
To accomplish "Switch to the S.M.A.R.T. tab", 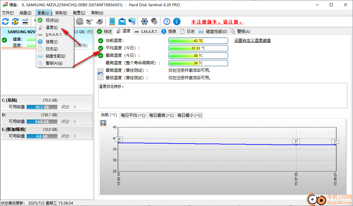I will [146, 31].
